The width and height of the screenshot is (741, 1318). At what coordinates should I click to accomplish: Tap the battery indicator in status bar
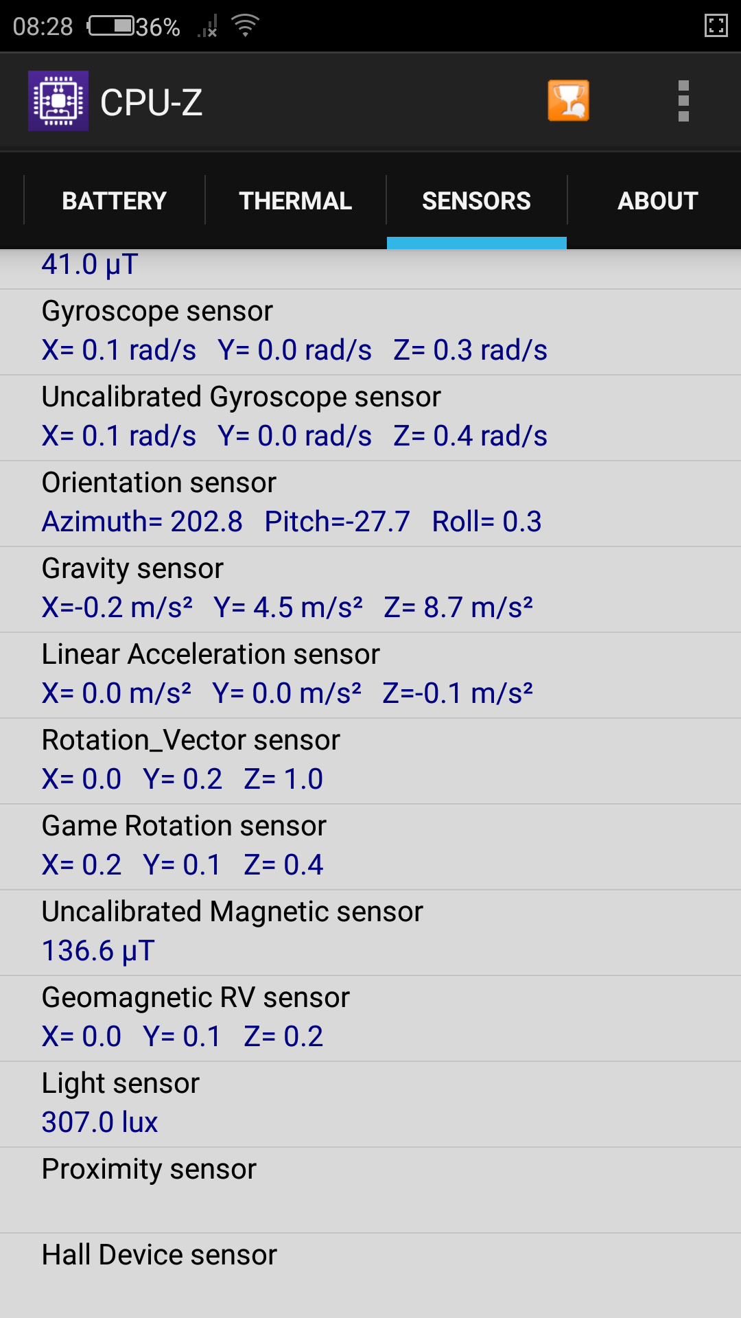pos(111,26)
